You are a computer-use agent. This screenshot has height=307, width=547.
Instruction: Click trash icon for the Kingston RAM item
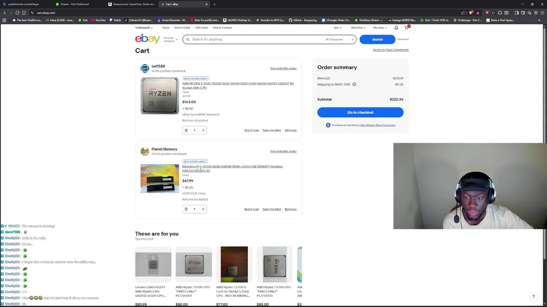tap(186, 209)
